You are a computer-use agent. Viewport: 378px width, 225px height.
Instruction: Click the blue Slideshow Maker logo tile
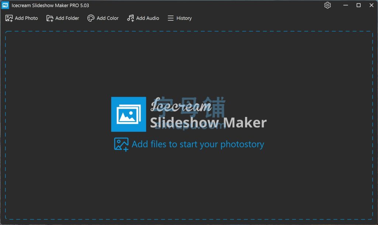pyautogui.click(x=128, y=114)
